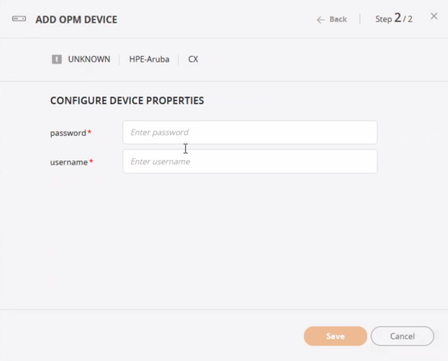Focus the Enter password field
The height and width of the screenshot is (361, 448).
[250, 132]
